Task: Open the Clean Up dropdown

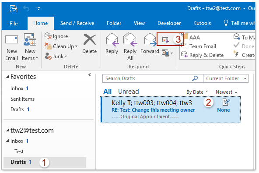Action: tap(61, 46)
